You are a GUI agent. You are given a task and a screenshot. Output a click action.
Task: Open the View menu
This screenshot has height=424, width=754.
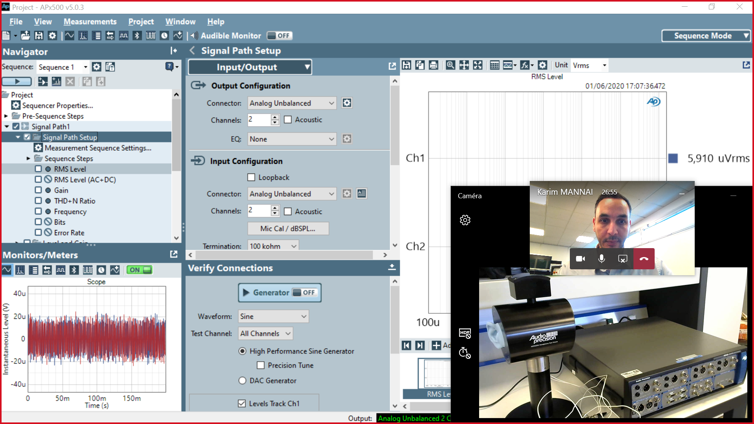coord(43,22)
